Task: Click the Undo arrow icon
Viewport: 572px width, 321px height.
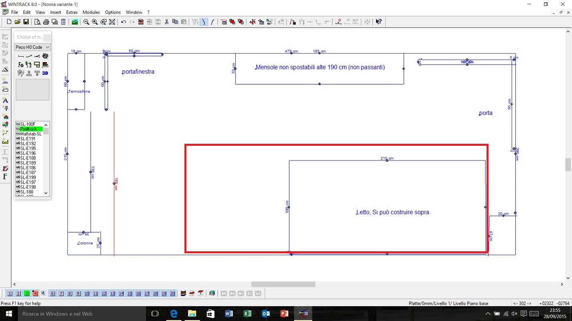Action: point(123,22)
